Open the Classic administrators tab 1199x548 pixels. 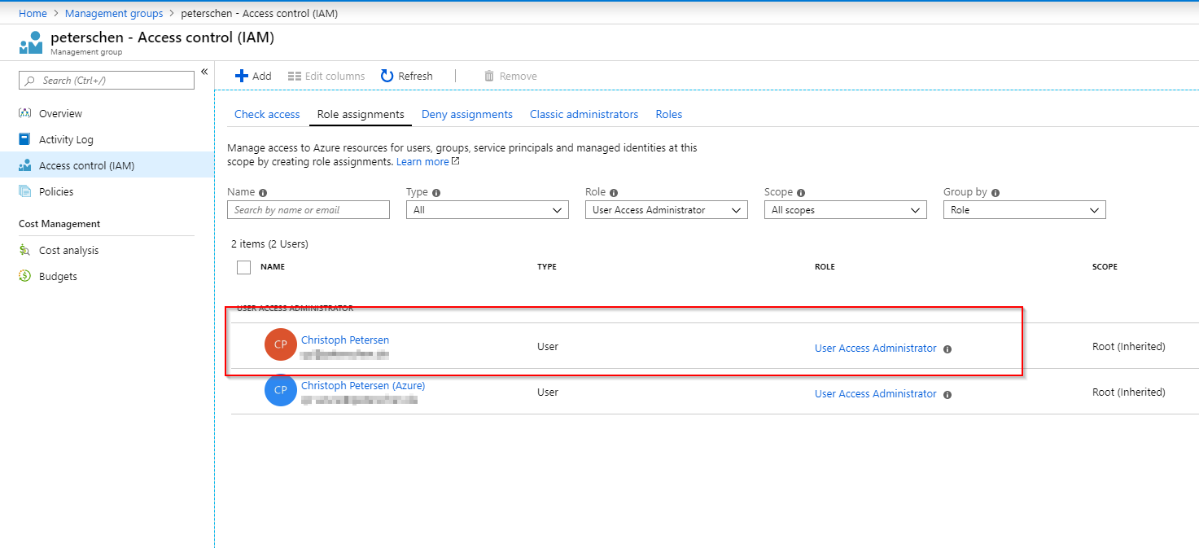click(584, 114)
